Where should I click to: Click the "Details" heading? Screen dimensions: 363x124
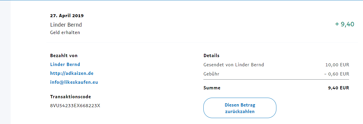[211, 56]
